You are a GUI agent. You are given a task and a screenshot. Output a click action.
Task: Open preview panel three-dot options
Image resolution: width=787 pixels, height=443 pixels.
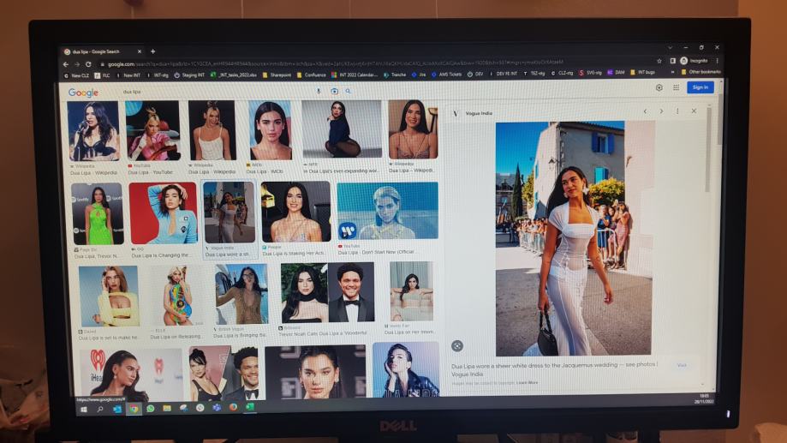pos(677,111)
